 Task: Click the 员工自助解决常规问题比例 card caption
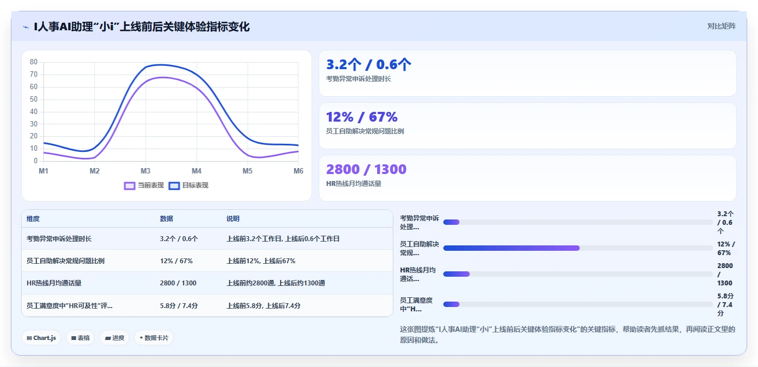tap(365, 131)
